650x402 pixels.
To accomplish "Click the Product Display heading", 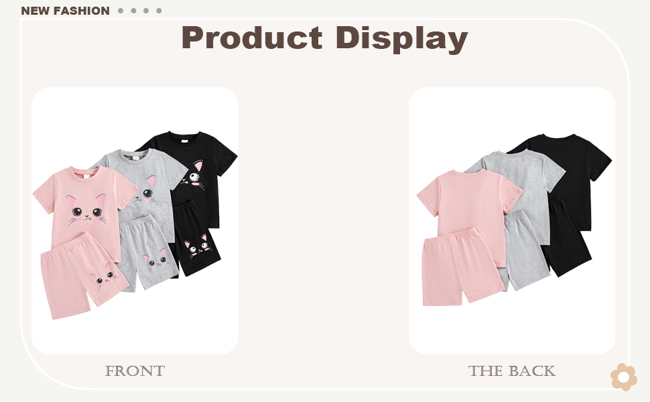I will click(324, 38).
